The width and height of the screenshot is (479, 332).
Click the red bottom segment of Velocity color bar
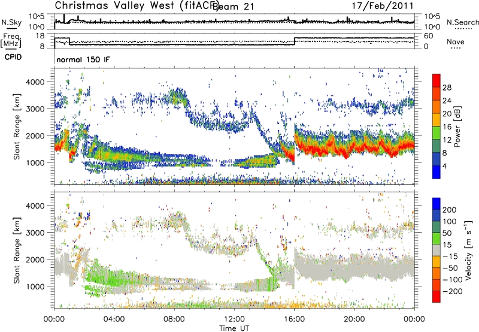tap(436, 297)
